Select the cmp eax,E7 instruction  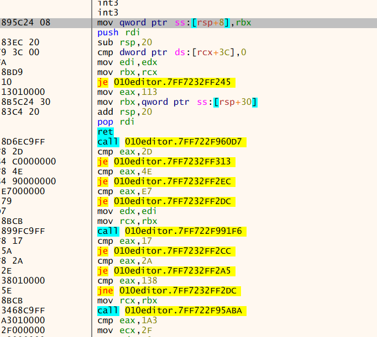(124, 191)
